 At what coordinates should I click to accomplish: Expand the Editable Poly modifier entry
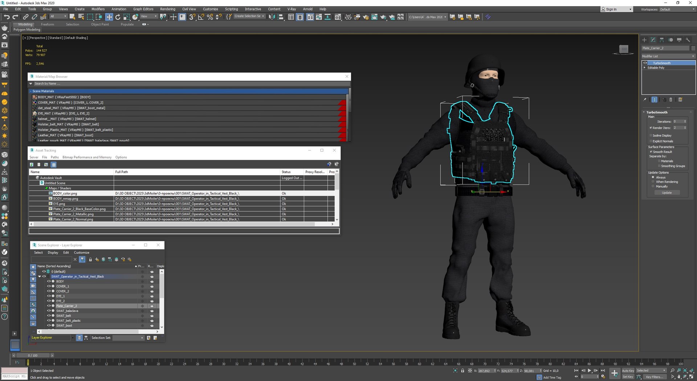[x=645, y=68]
